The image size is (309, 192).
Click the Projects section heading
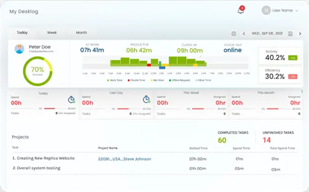pos(20,137)
